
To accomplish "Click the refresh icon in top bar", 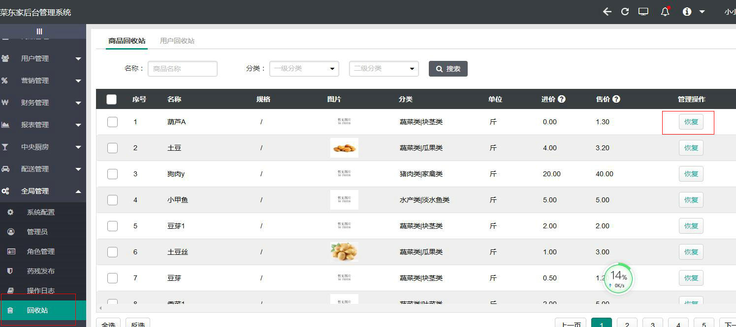I will click(625, 12).
